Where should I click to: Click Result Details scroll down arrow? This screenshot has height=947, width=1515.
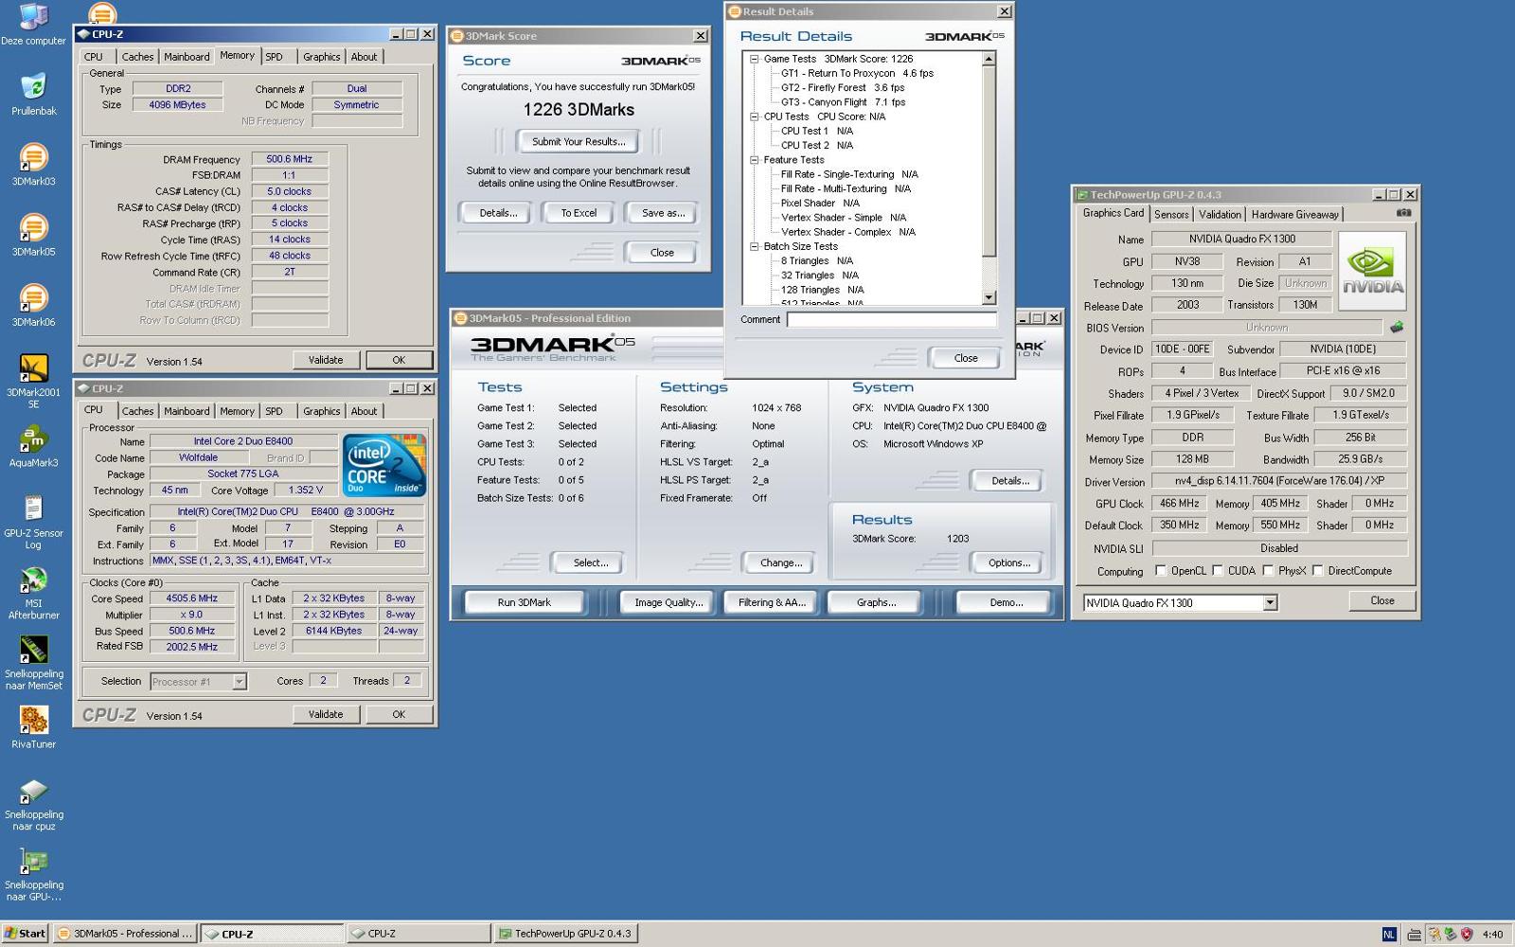click(989, 297)
